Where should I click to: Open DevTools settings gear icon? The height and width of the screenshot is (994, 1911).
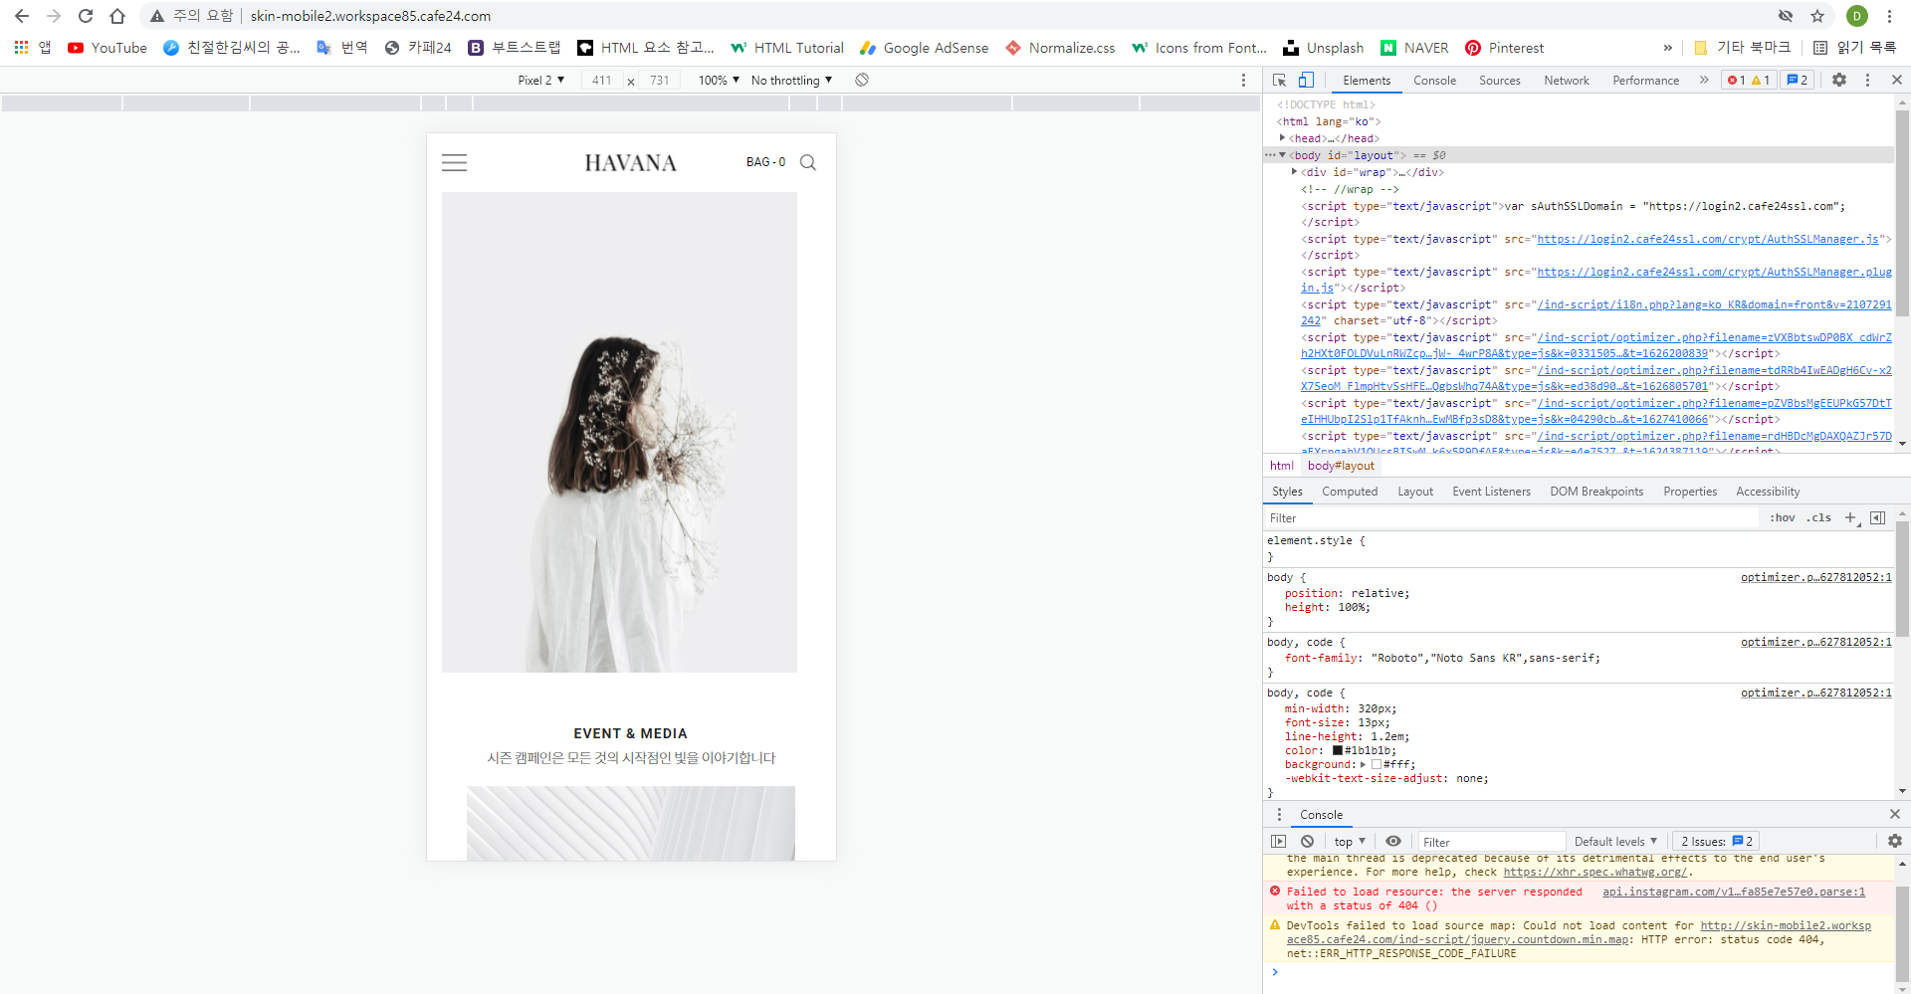pyautogui.click(x=1839, y=80)
